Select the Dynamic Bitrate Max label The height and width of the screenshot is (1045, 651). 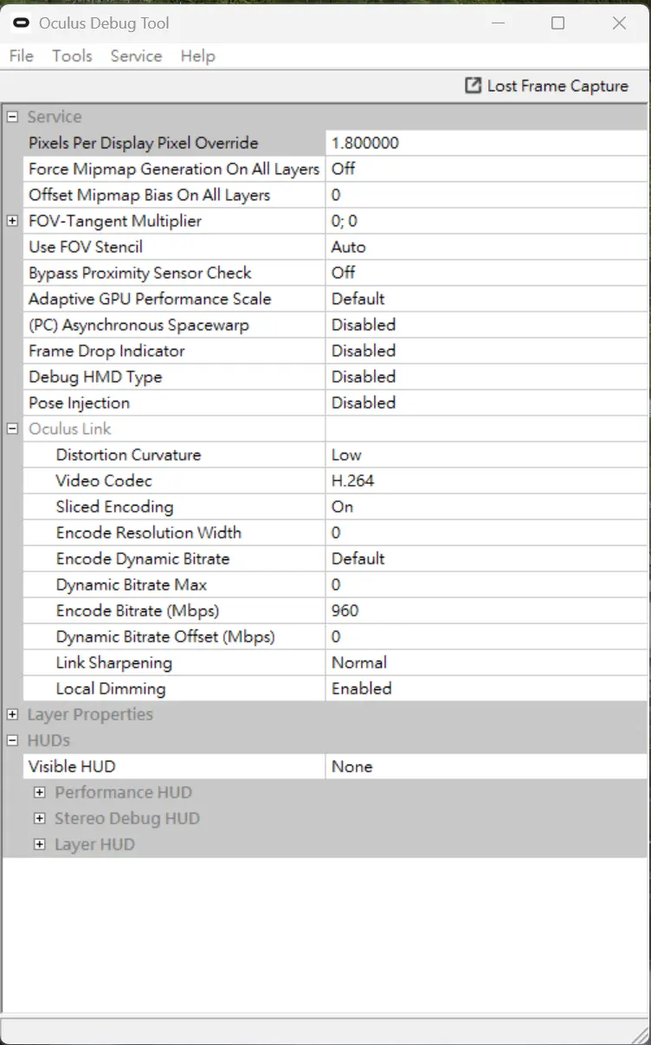132,584
